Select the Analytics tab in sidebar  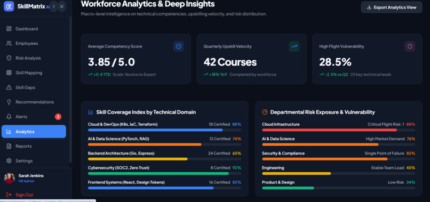[34, 132]
